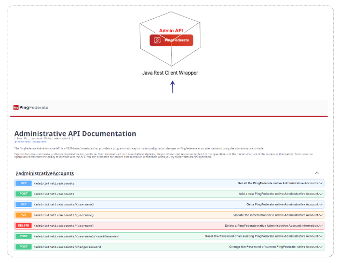Click the 'Java Rest Client Wrapper' caption

170,73
